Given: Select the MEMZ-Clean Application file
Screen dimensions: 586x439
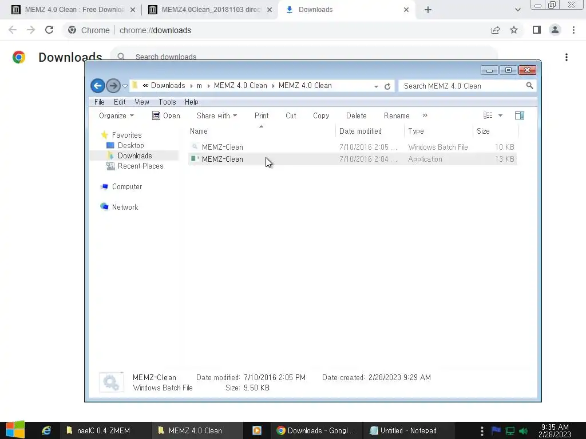Looking at the screenshot, I should pos(352,159).
